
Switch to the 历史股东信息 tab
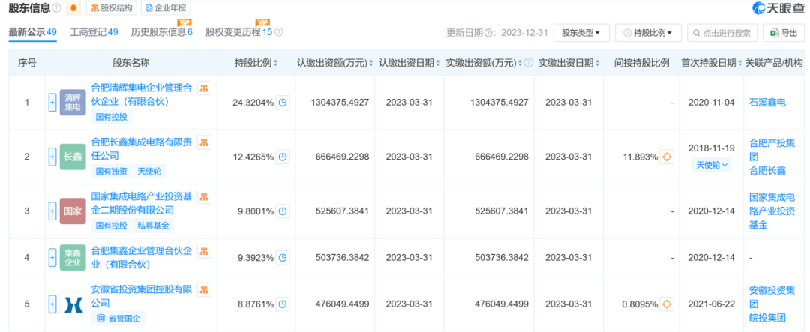point(161,32)
